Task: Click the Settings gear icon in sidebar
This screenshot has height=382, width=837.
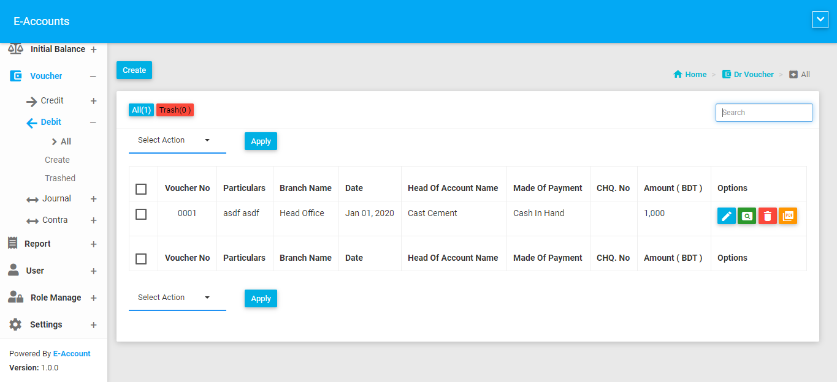Action: pos(15,324)
